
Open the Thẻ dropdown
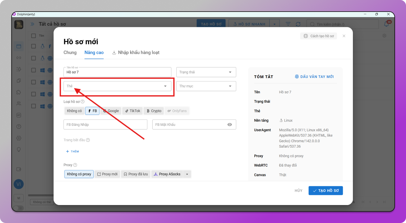[117, 86]
